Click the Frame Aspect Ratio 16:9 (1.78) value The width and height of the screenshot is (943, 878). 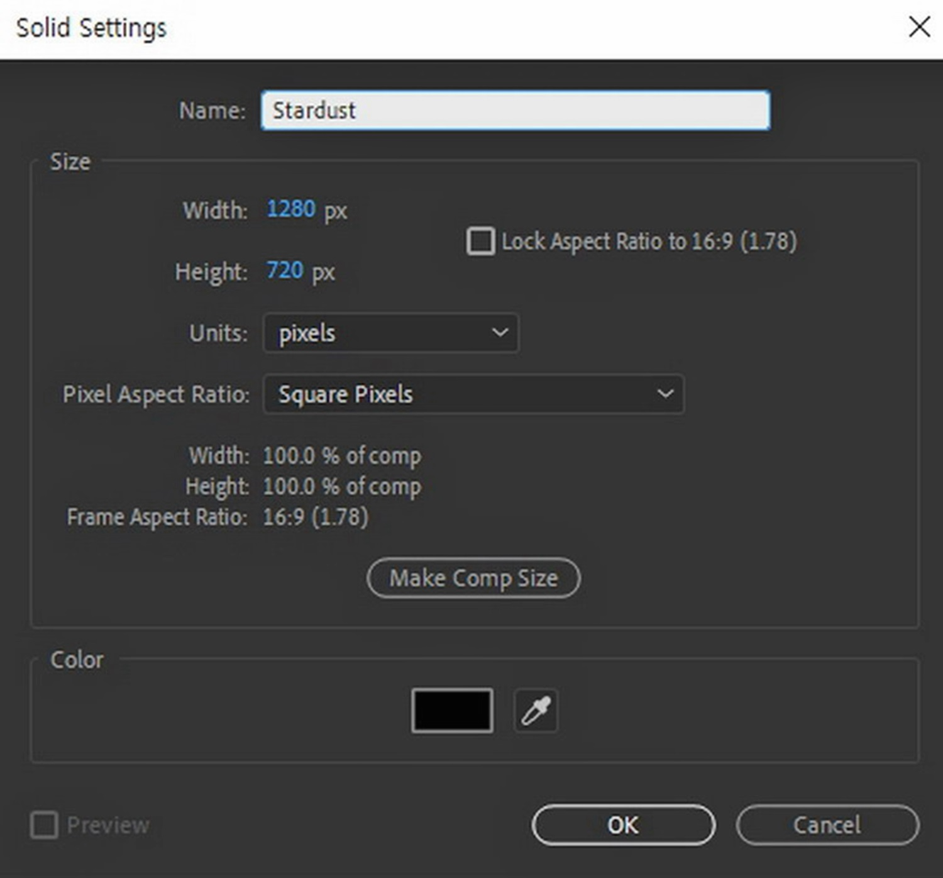315,517
